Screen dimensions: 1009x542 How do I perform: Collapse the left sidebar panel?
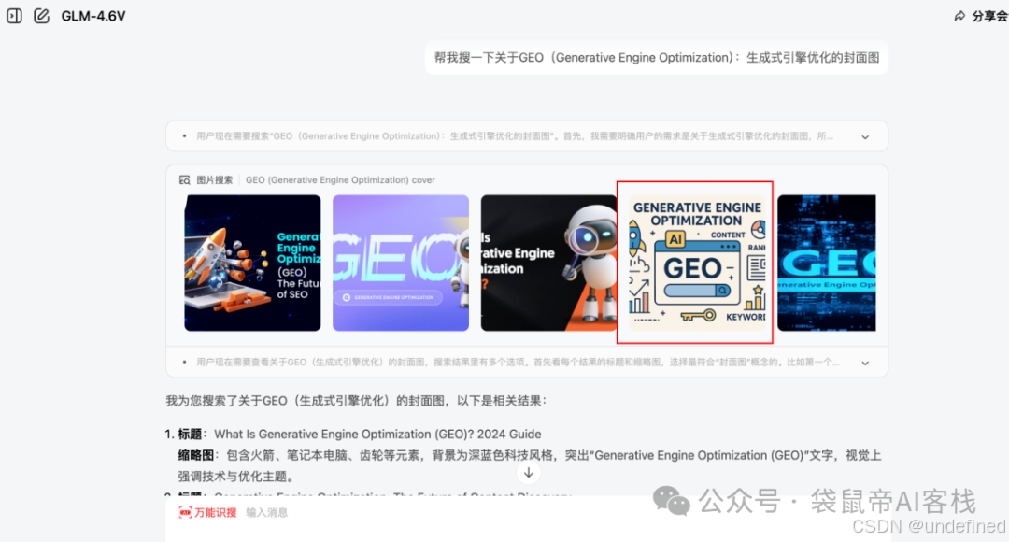pos(14,15)
